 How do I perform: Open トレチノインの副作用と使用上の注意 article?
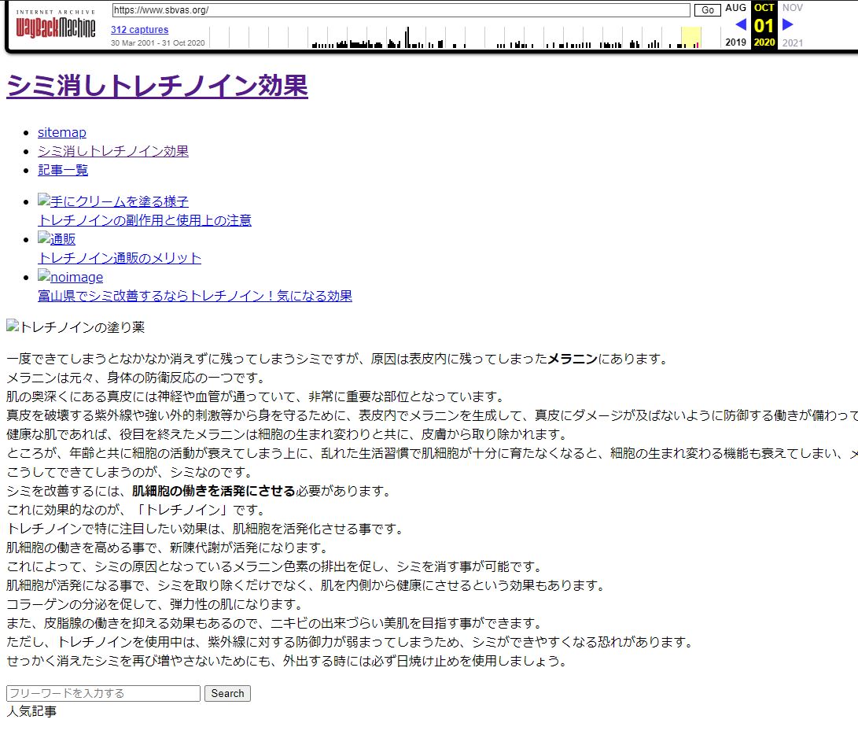[x=145, y=220]
